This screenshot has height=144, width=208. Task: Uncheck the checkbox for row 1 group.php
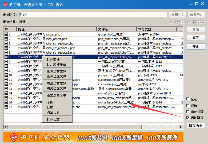coord(6,34)
